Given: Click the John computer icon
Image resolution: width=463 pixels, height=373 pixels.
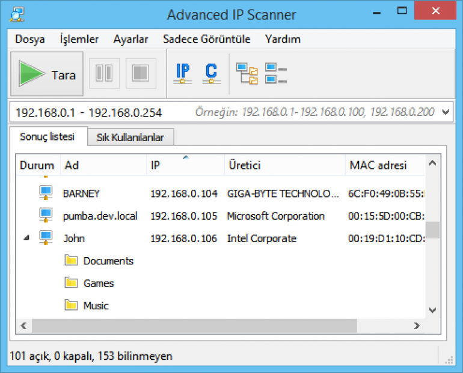Looking at the screenshot, I should click(x=46, y=238).
